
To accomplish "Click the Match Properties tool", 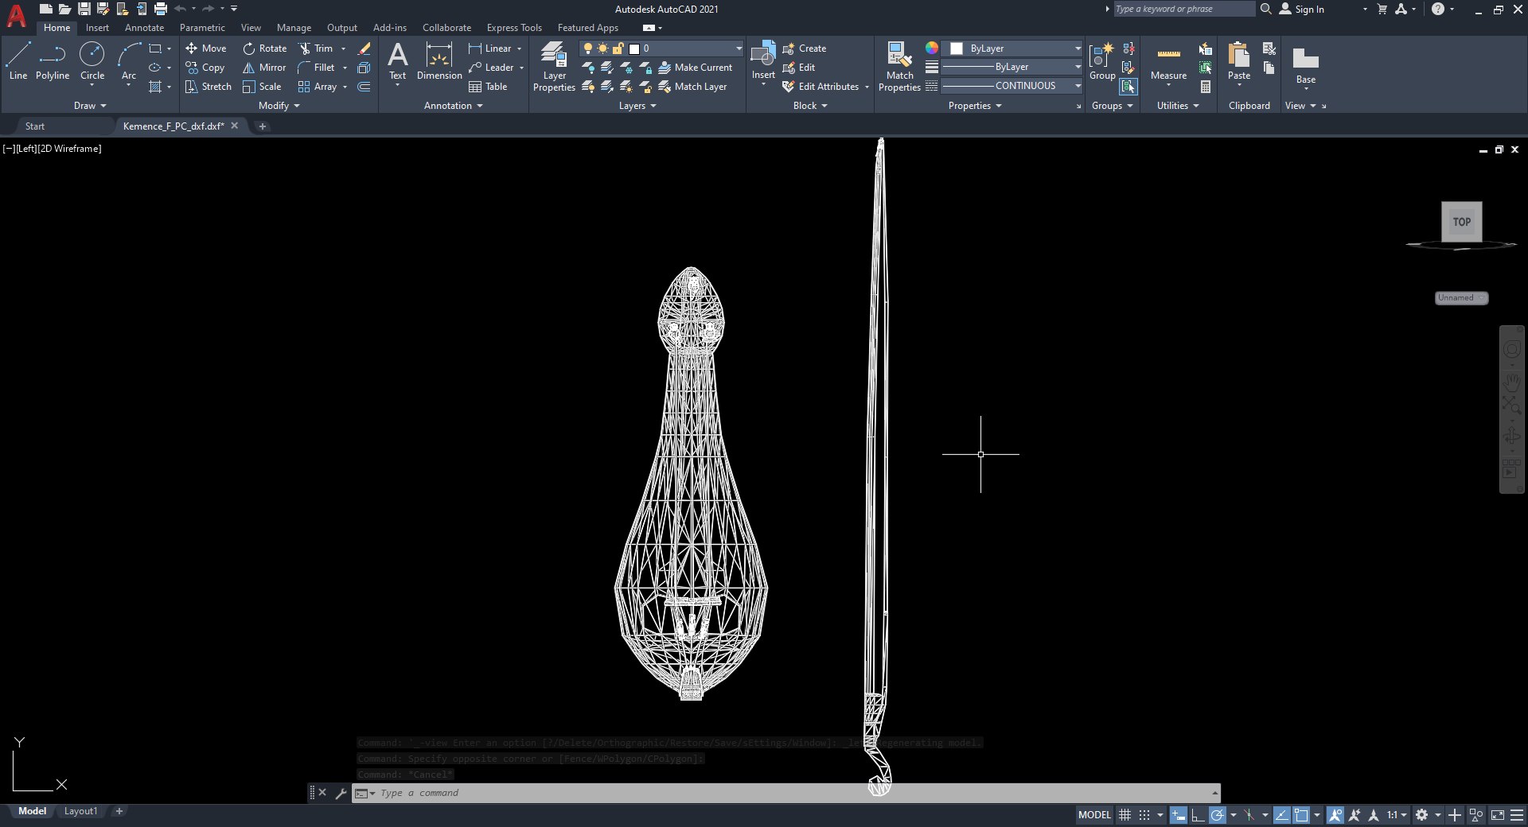I will pyautogui.click(x=899, y=67).
